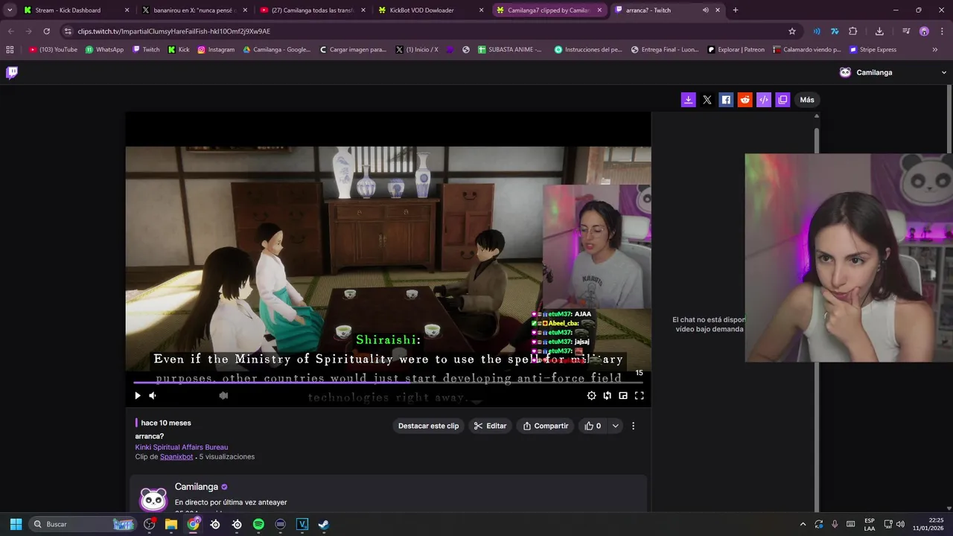Viewport: 953px width, 536px height.
Task: Expand the reactions chevron dropdown
Action: pos(615,426)
